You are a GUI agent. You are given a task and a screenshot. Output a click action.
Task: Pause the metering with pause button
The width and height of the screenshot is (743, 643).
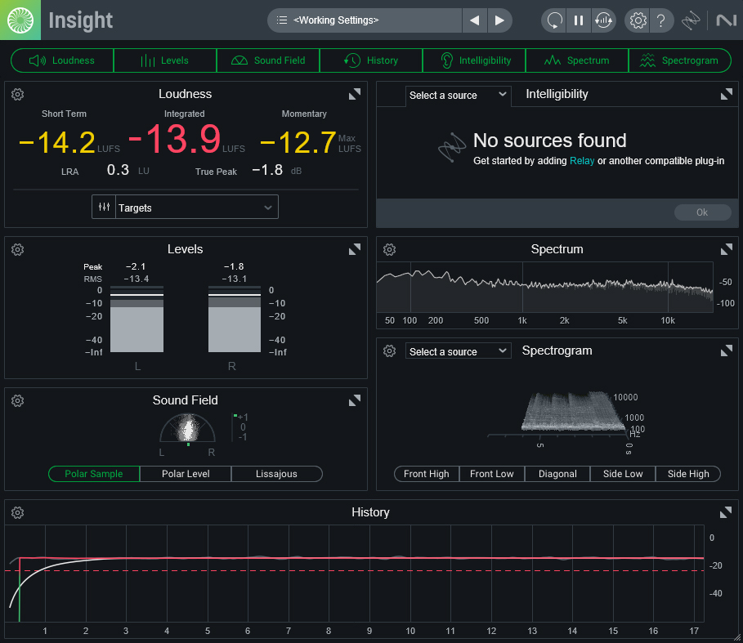click(x=579, y=20)
